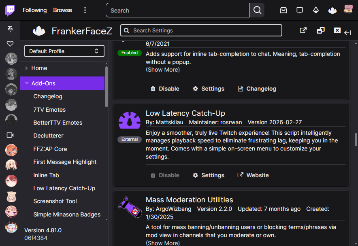
Task: Open the orange-haired channel avatar
Action: 11,150
